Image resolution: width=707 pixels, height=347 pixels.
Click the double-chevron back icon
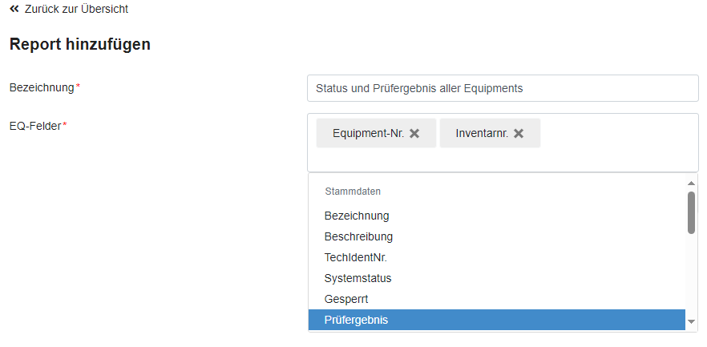tap(14, 9)
